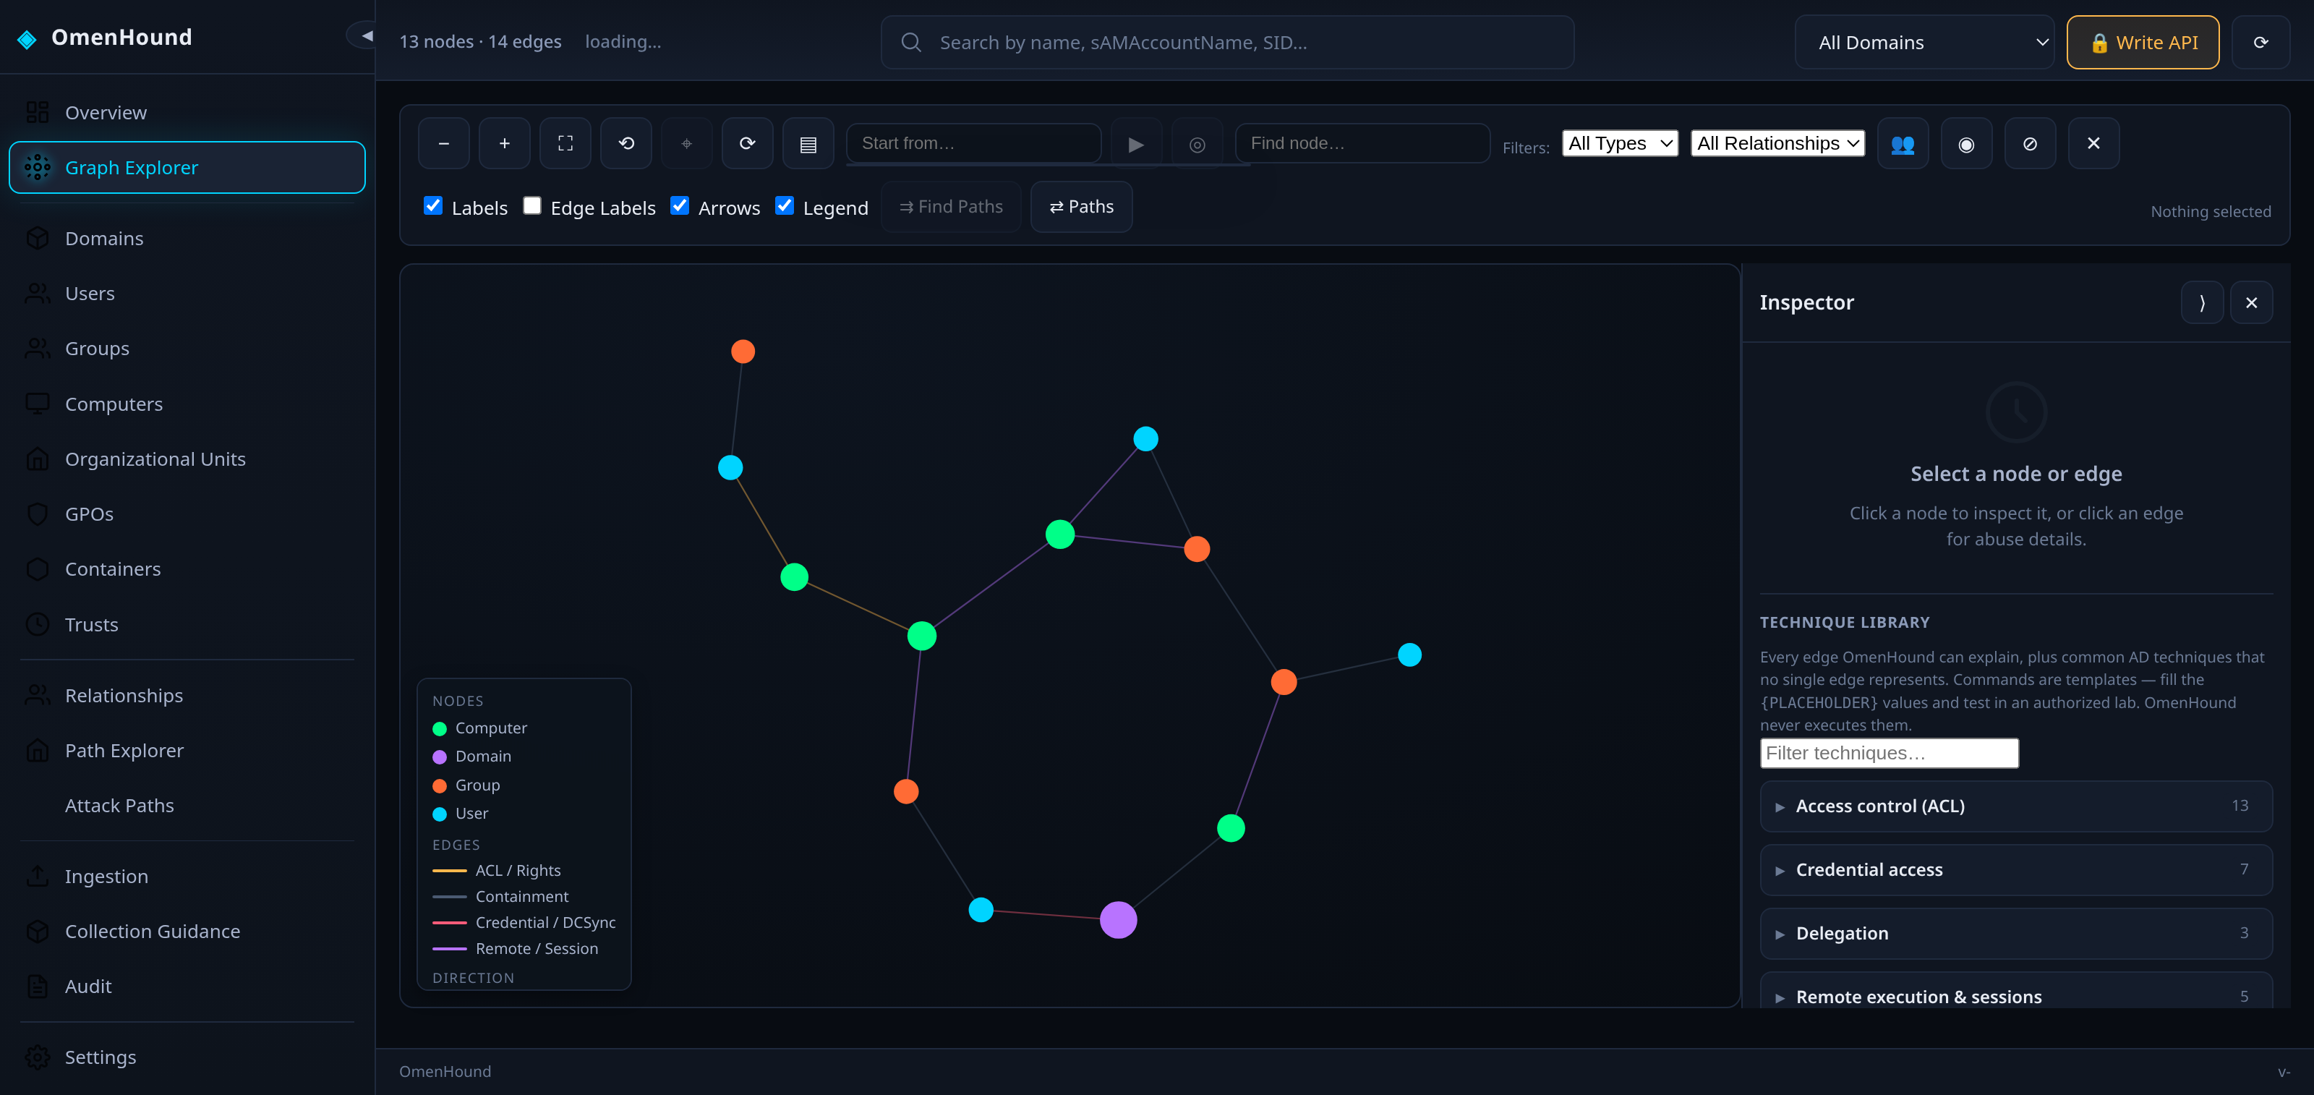The width and height of the screenshot is (2314, 1095).
Task: Click the Start from input field
Action: pos(974,142)
